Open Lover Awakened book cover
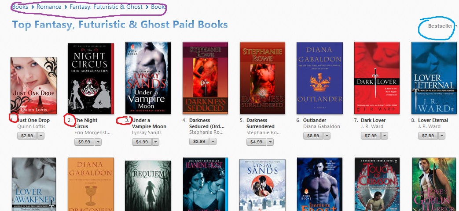 34,184
